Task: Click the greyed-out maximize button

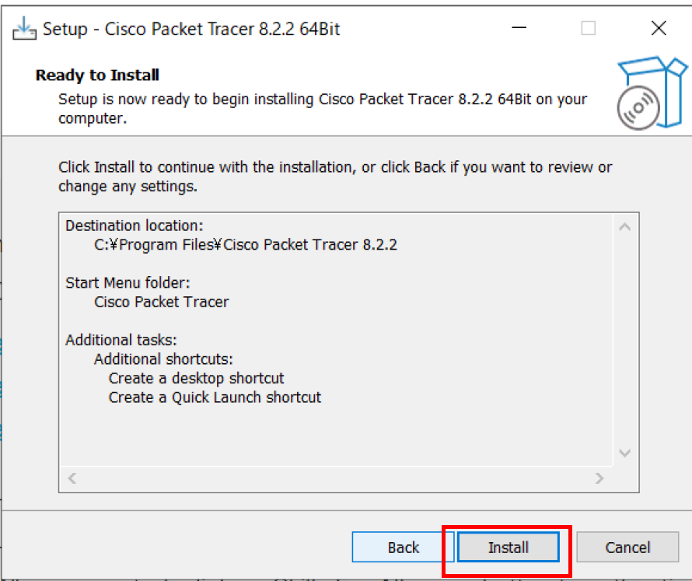Action: point(589,29)
